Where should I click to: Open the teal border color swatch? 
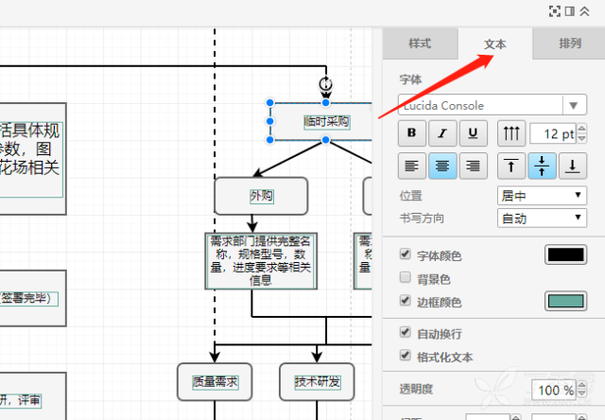[x=566, y=301]
